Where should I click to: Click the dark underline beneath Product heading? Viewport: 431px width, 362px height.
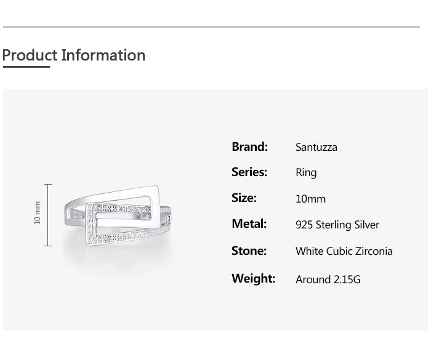click(x=26, y=66)
